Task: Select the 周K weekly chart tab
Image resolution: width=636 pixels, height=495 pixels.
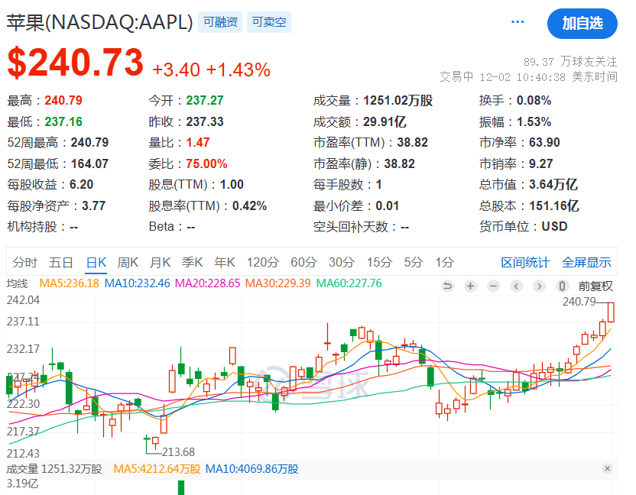Action: 128,262
